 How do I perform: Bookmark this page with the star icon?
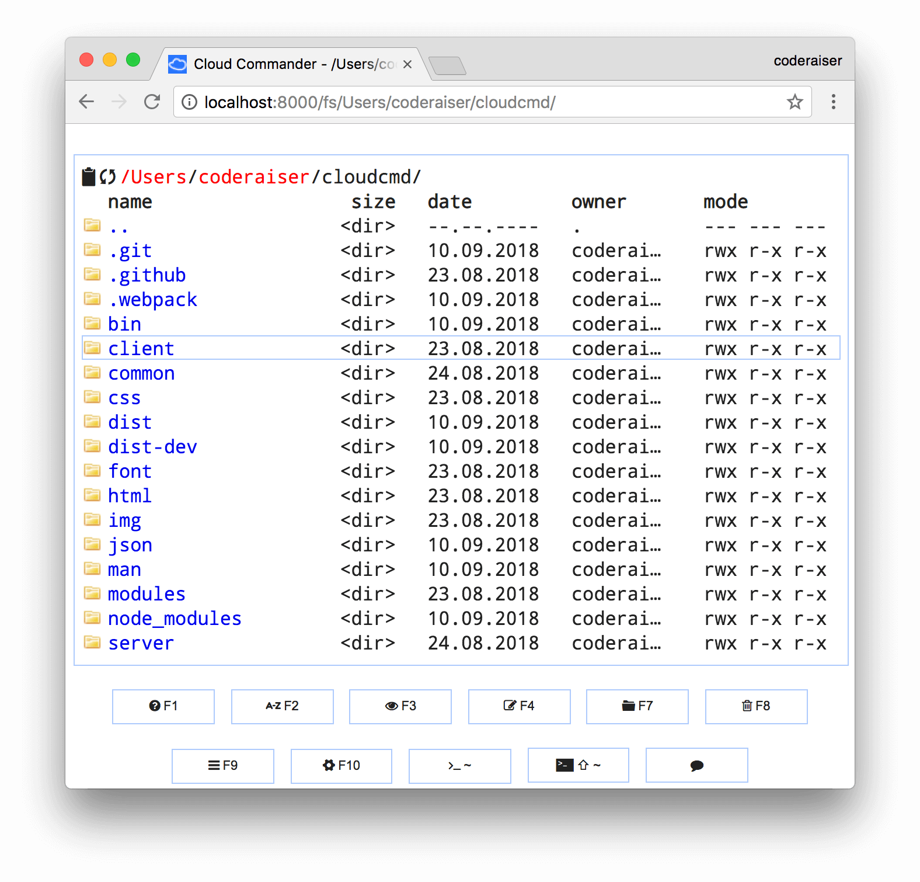coord(794,102)
